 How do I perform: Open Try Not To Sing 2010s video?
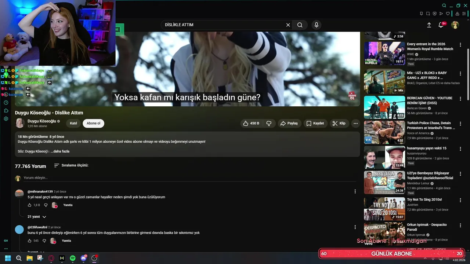tap(384, 209)
